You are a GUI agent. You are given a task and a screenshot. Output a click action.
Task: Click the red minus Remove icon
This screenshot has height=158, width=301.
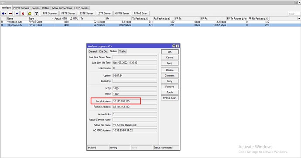click(x=10, y=13)
